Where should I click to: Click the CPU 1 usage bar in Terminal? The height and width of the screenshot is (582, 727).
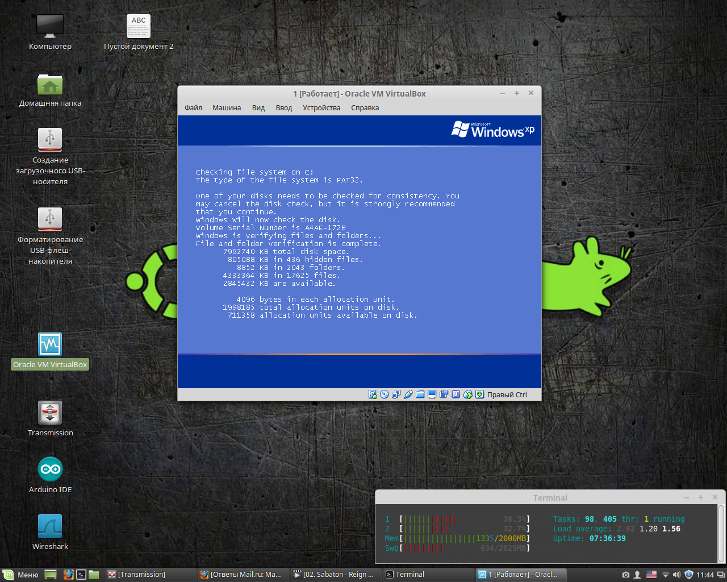tap(457, 519)
